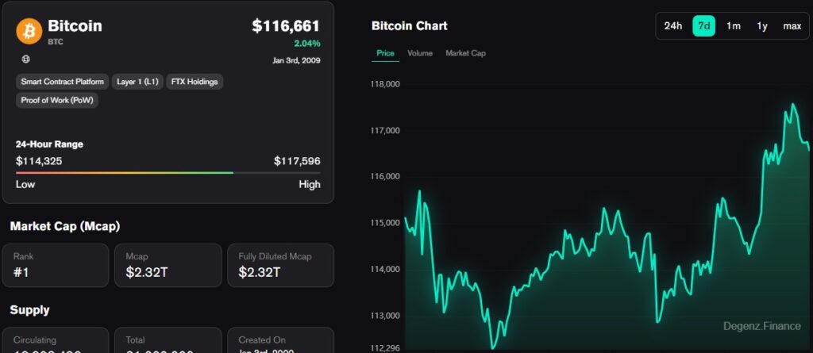Switch to the Volume tab
Screen dimensions: 813x353
tap(420, 53)
